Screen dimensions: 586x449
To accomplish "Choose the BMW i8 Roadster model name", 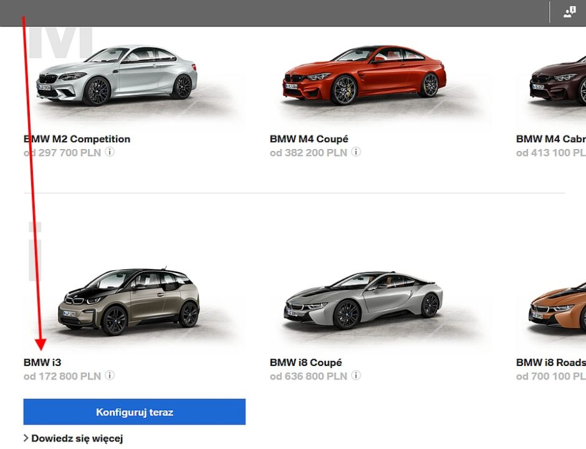I will pyautogui.click(x=551, y=362).
